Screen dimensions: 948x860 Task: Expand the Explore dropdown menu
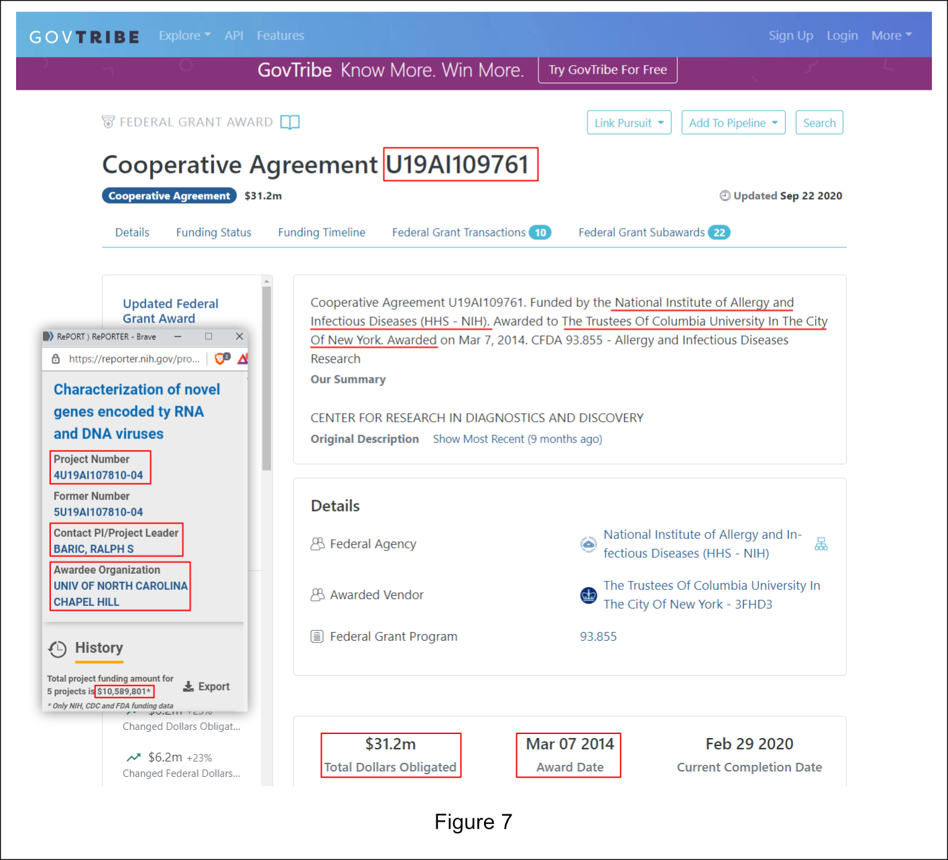point(185,36)
